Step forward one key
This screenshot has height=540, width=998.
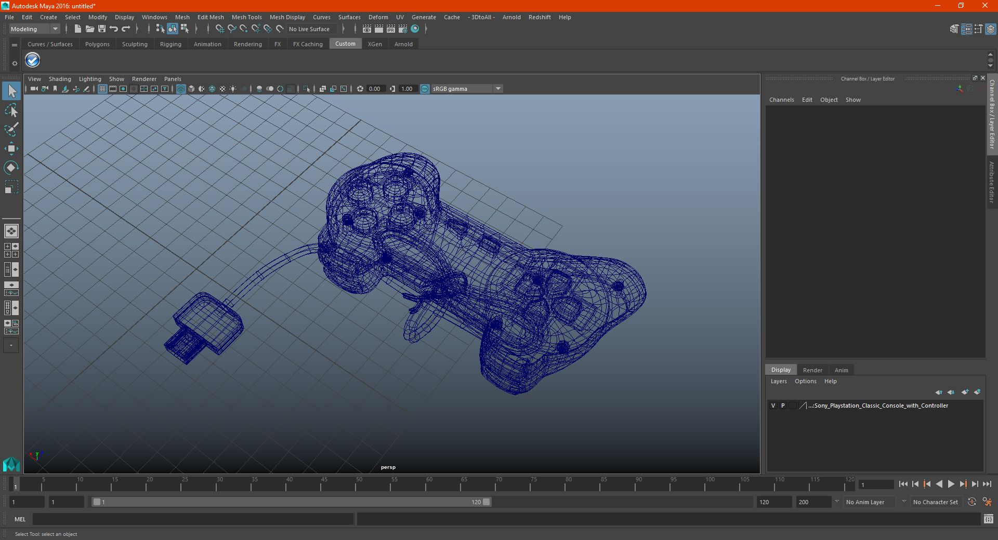[963, 484]
